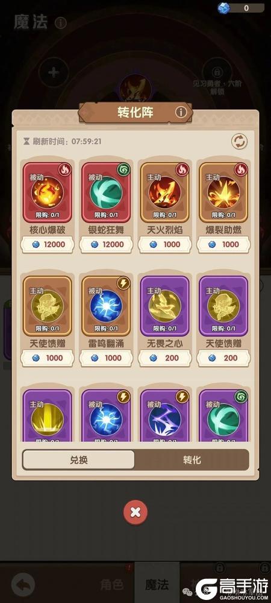Select the 核心爆破 fire skill card
This screenshot has width=271, height=603.
47,192
